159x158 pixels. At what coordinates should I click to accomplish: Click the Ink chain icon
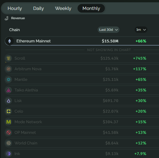coord(9,154)
